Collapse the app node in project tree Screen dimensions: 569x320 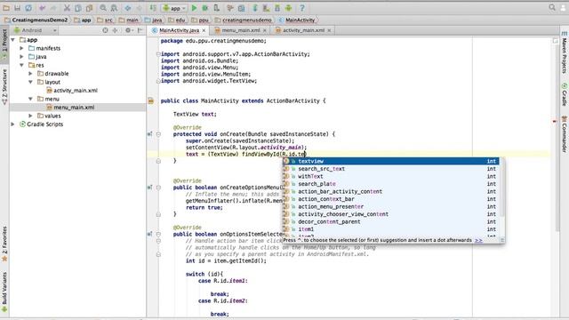coord(13,40)
